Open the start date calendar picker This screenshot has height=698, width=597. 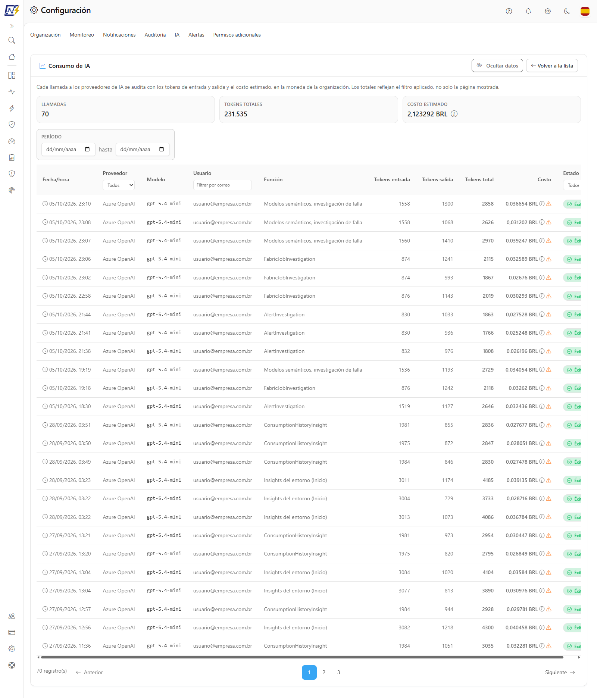tap(87, 150)
